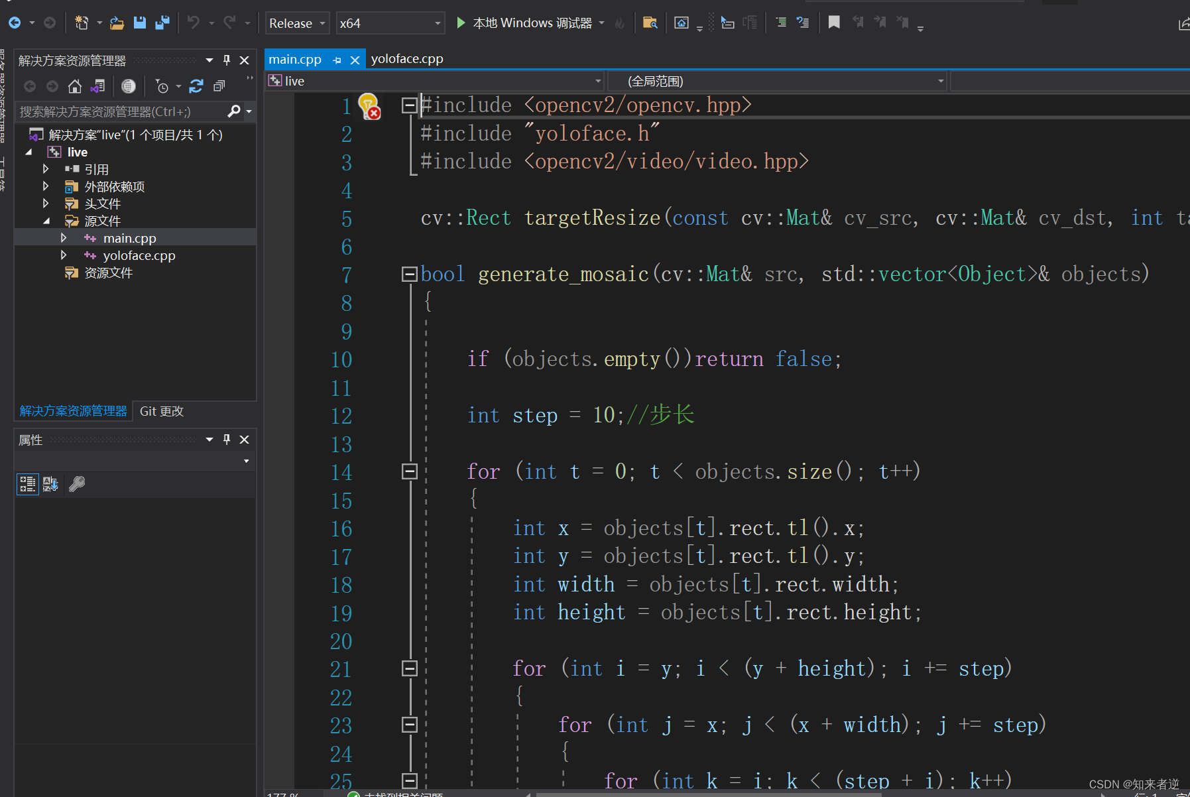This screenshot has height=797, width=1190.
Task: Click the new project icon
Action: pos(82,23)
